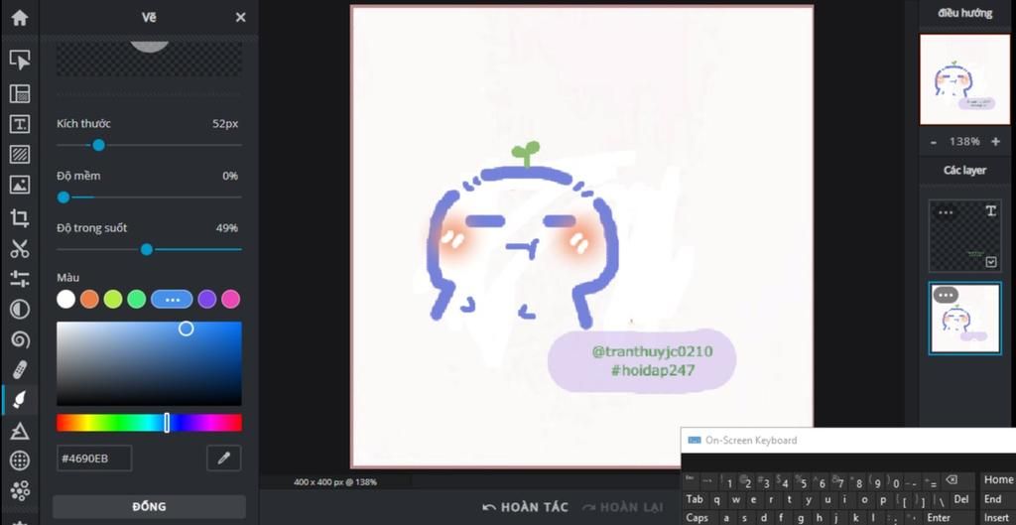Close the Vẽ panel with X
1016x525 pixels.
pos(240,18)
